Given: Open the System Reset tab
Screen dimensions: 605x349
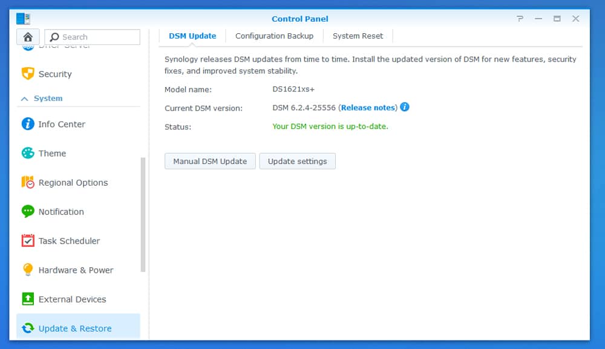Looking at the screenshot, I should pyautogui.click(x=358, y=36).
